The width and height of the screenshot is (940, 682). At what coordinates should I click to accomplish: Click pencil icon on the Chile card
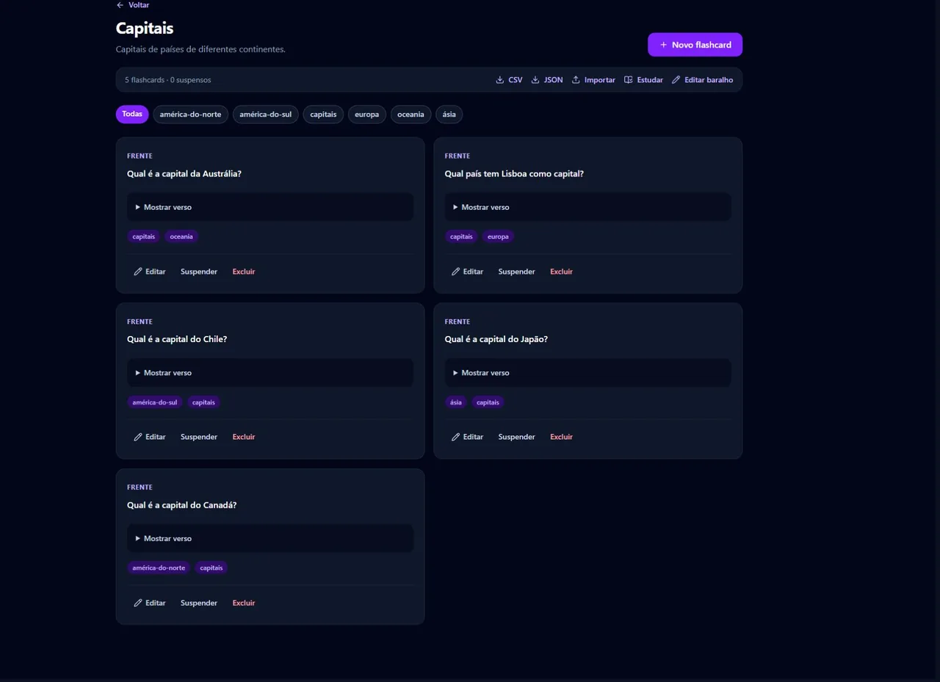tap(138, 437)
